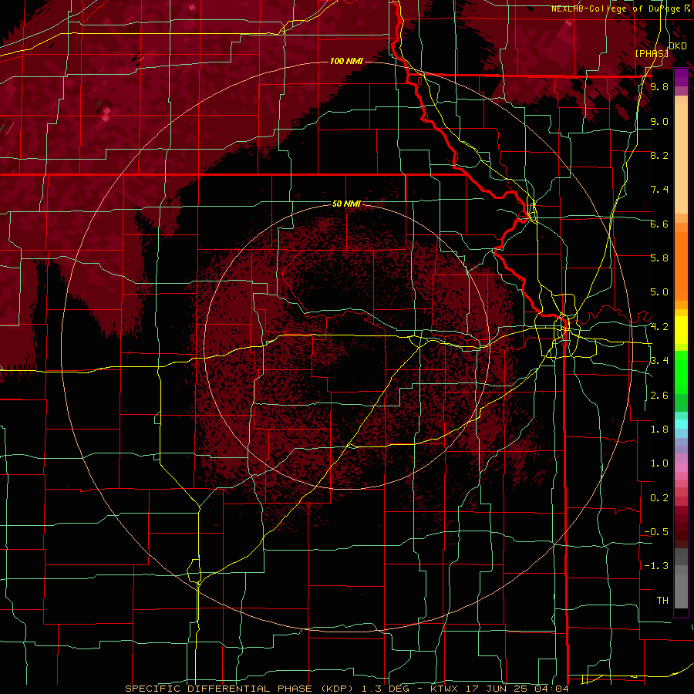The width and height of the screenshot is (694, 694).
Task: Click the 5.8 value on color scale
Action: click(659, 258)
